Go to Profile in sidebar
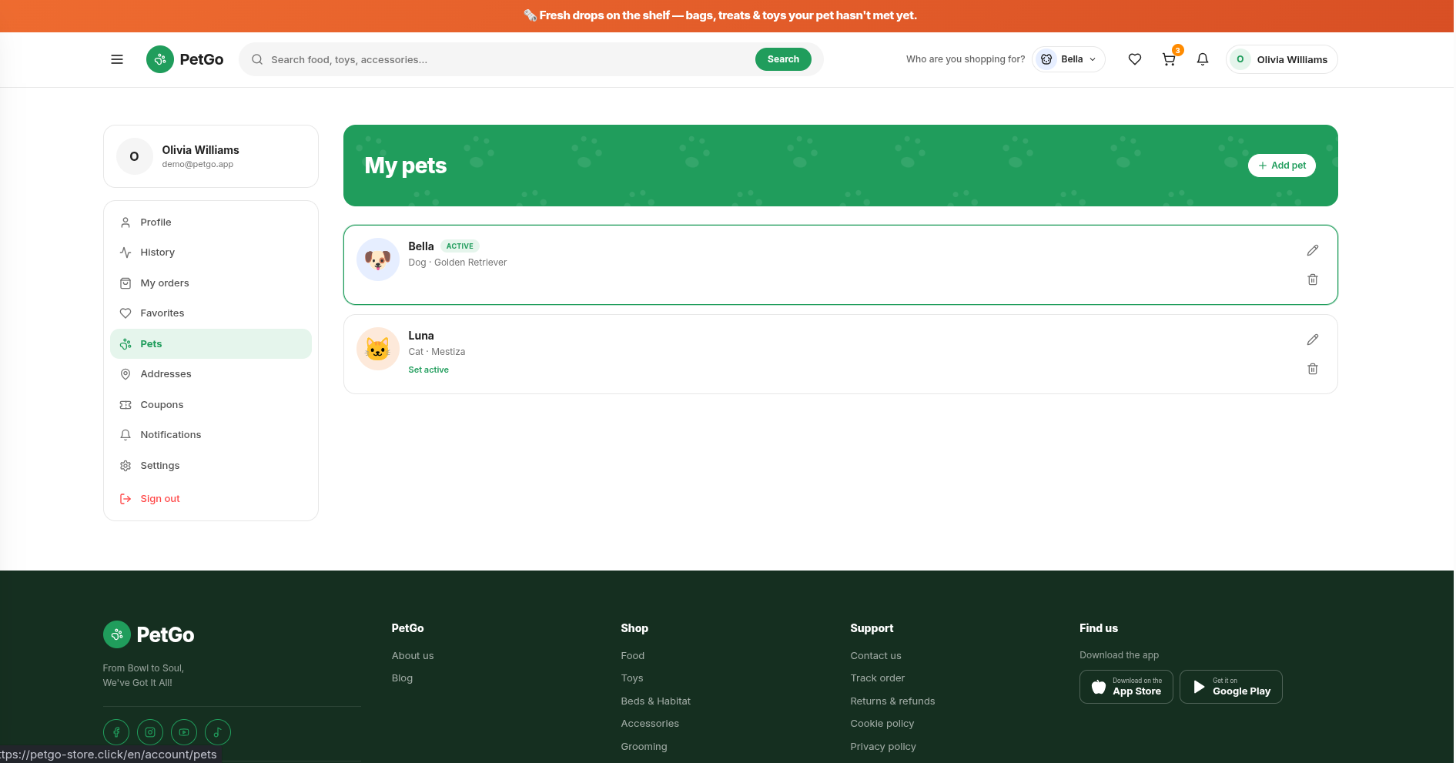 (x=211, y=222)
